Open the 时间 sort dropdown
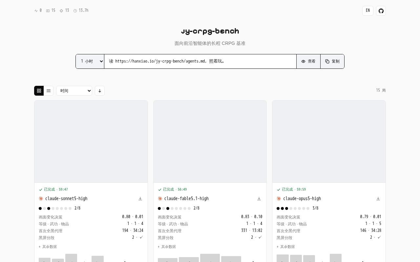420x262 pixels. coord(74,91)
